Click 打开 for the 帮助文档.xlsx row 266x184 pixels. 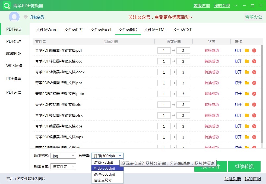[x=238, y=115]
